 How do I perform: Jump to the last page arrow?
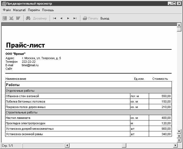point(75,18)
